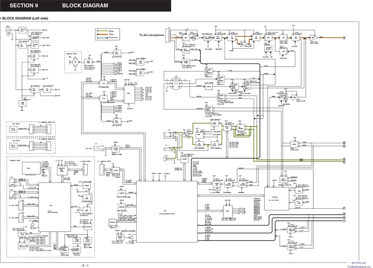
Task: Click the ELEC. VR block
Action: (227, 128)
